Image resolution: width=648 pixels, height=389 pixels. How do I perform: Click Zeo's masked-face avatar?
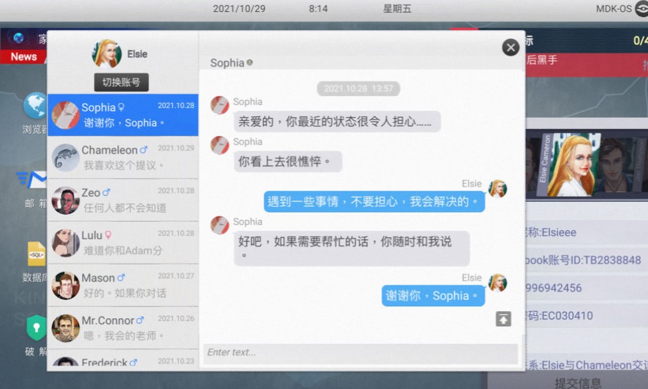point(65,200)
